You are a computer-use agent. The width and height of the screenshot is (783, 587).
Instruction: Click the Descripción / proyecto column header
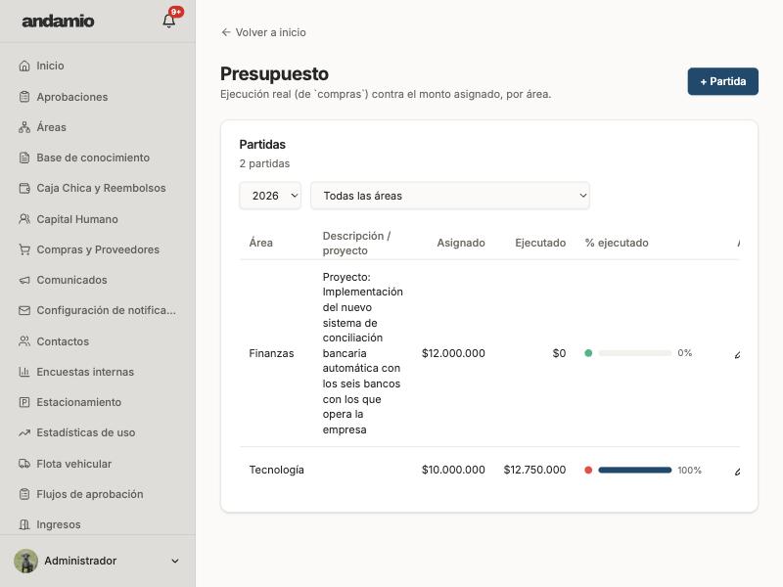[356, 243]
